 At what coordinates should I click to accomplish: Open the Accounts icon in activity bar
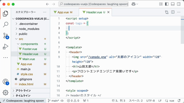click(x=5, y=82)
